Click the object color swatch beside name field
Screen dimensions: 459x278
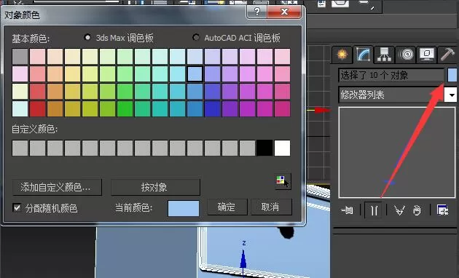point(452,75)
